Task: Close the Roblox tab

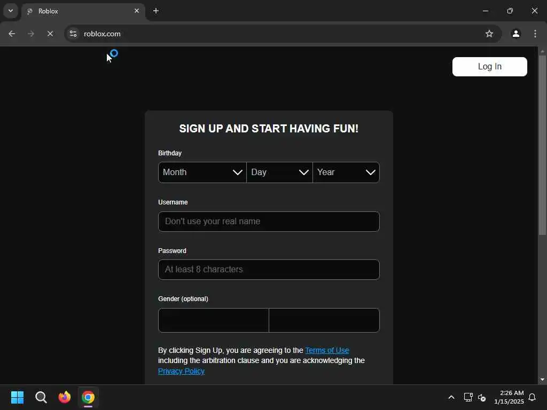Action: click(x=137, y=11)
